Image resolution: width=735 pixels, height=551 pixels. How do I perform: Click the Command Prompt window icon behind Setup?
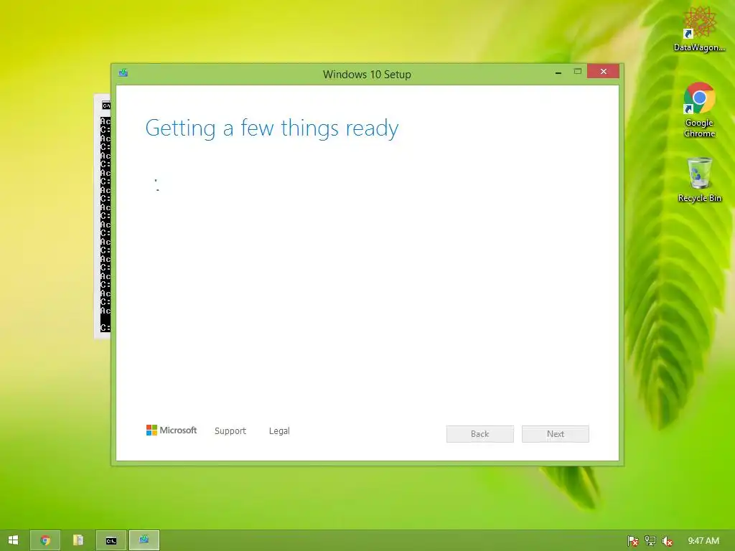click(x=106, y=105)
